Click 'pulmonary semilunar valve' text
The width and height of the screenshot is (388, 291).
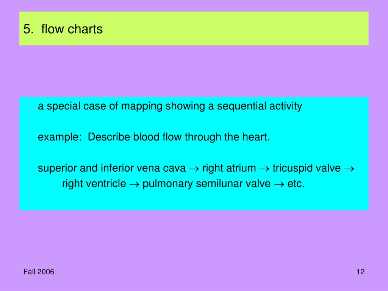(207, 184)
